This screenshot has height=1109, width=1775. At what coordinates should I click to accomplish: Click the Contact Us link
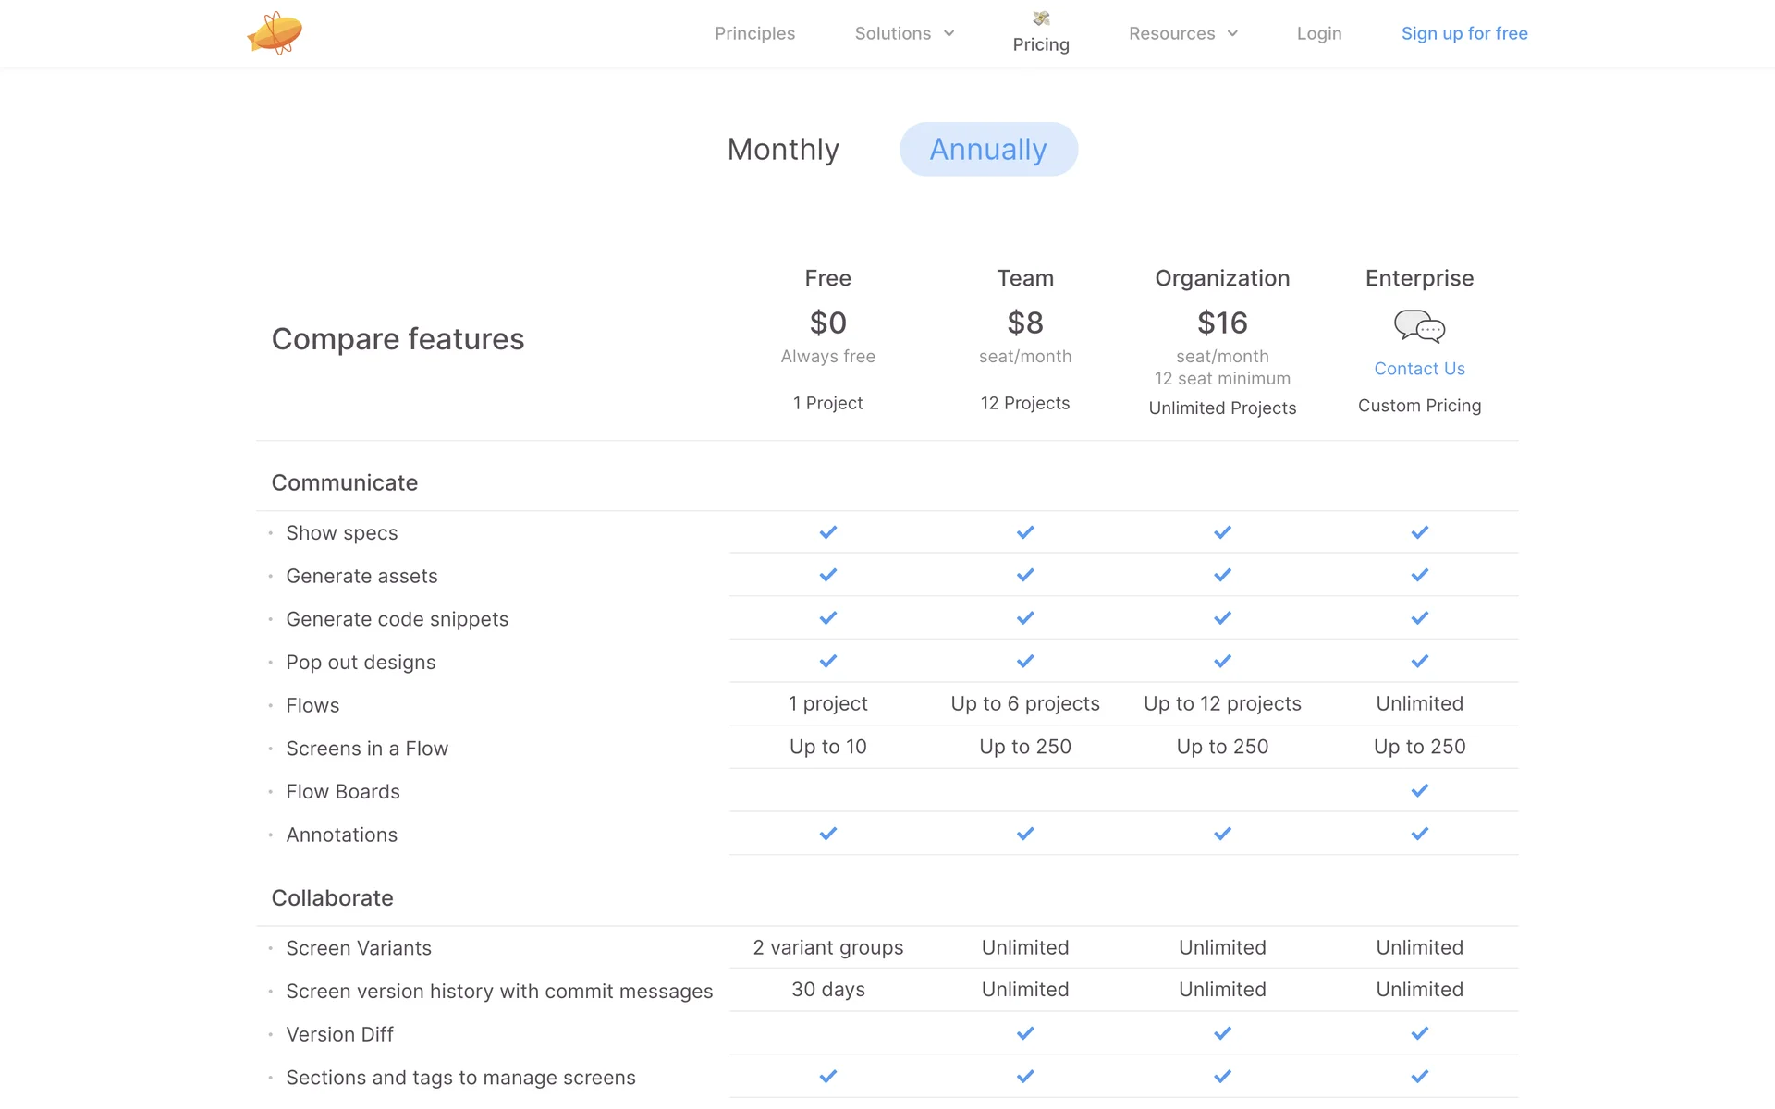coord(1419,369)
